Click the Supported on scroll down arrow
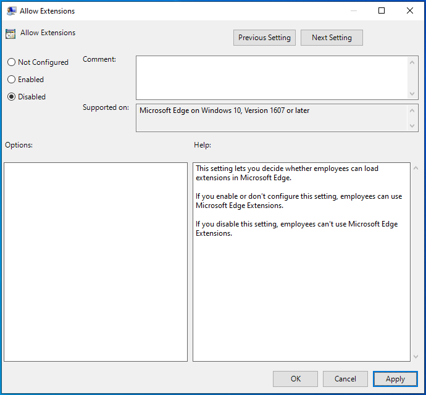This screenshot has height=395, width=426. tap(412, 126)
